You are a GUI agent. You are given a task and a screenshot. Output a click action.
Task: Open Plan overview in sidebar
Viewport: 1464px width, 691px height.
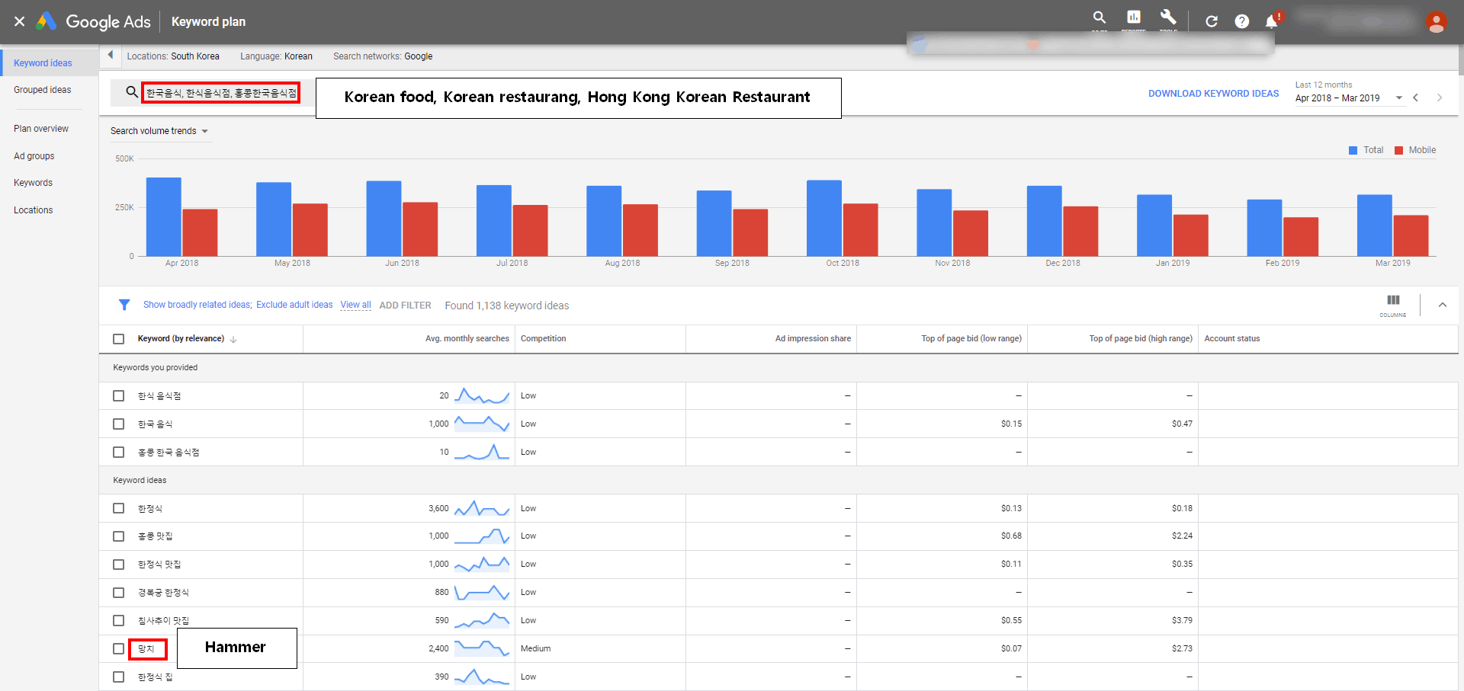coord(41,129)
